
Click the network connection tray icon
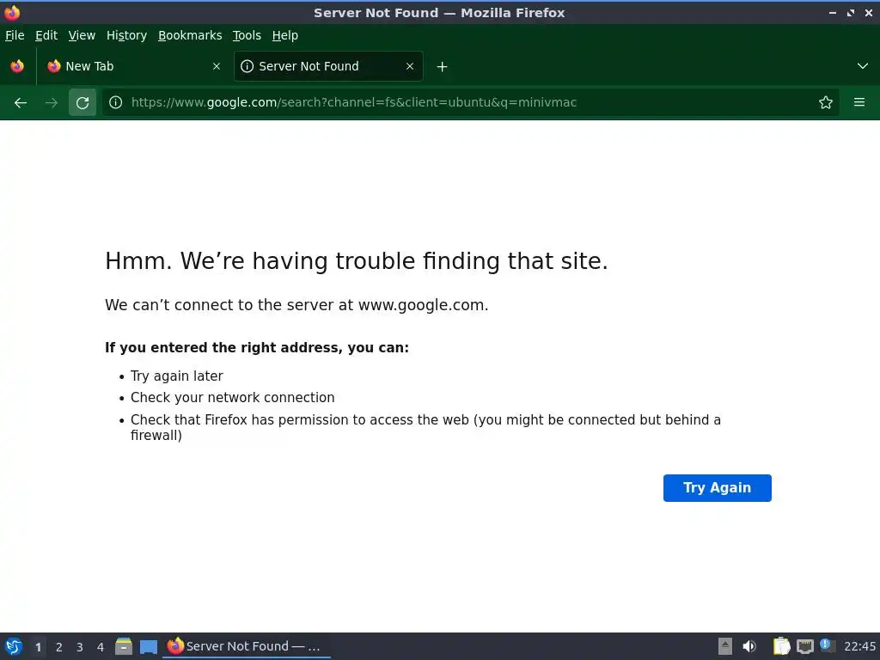[804, 646]
